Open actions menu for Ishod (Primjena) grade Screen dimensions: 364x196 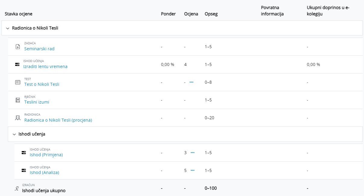pyautogui.click(x=193, y=153)
